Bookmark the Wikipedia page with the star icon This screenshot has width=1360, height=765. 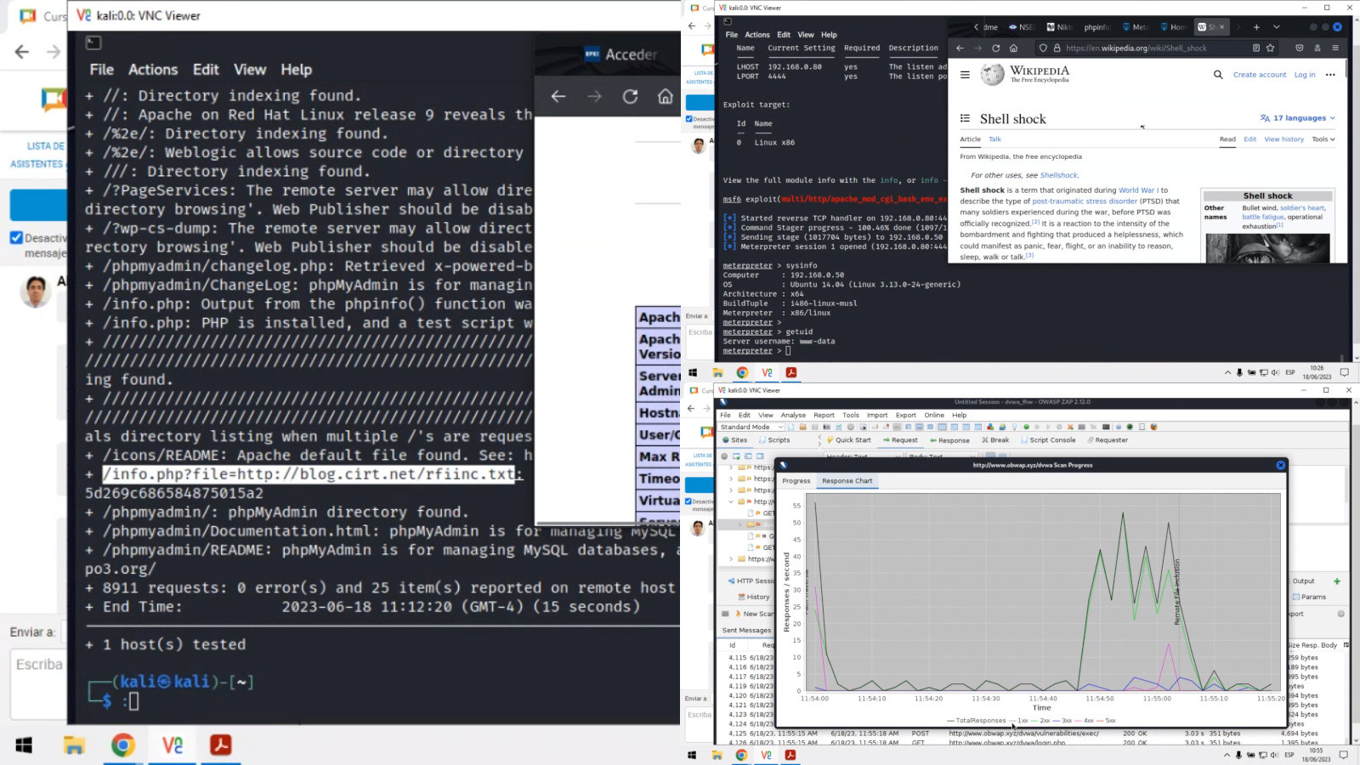[x=1271, y=48]
